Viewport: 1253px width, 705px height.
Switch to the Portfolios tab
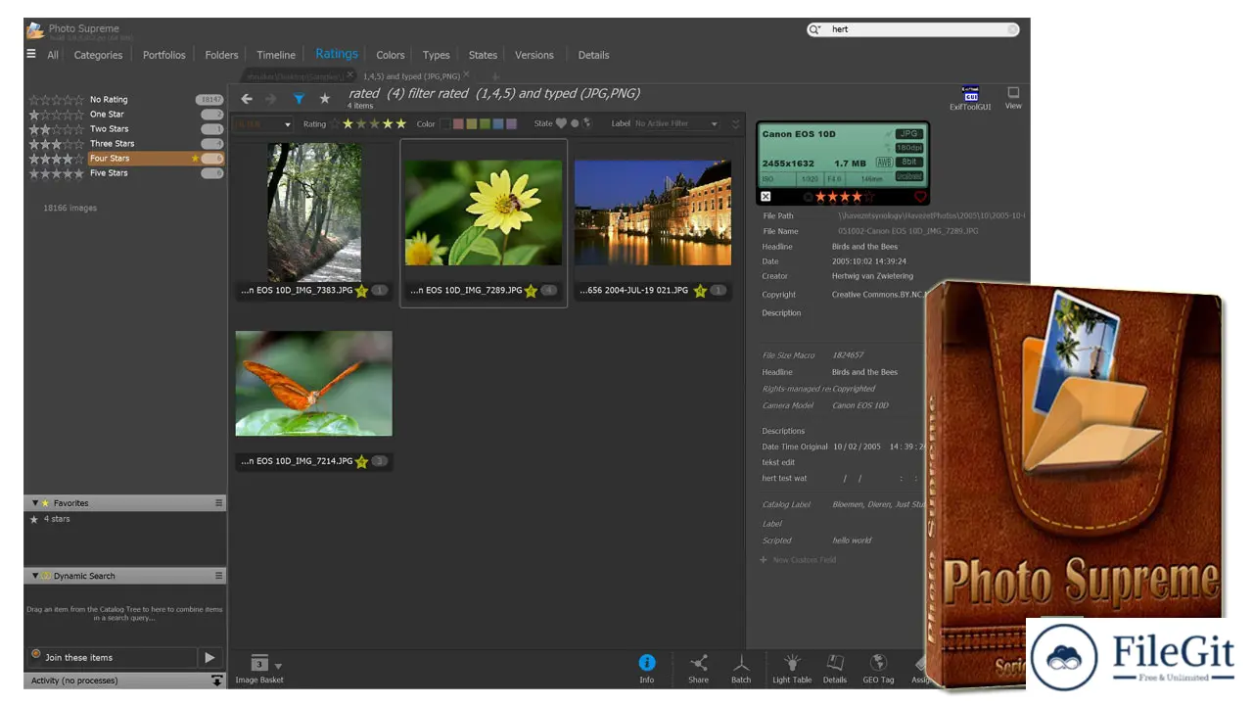tap(164, 55)
